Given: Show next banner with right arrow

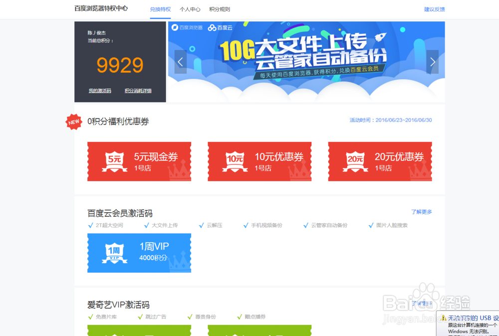Looking at the screenshot, I should pos(433,62).
